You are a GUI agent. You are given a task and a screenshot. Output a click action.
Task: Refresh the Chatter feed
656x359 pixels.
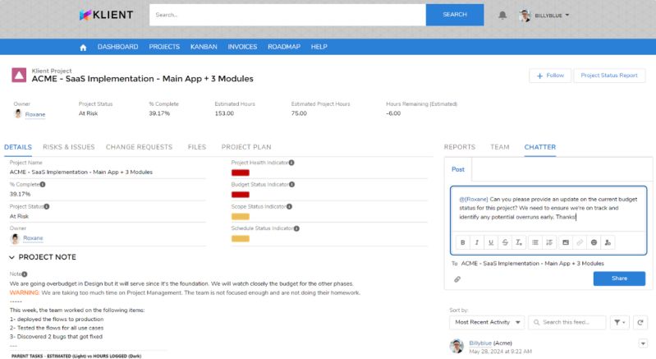pos(640,322)
